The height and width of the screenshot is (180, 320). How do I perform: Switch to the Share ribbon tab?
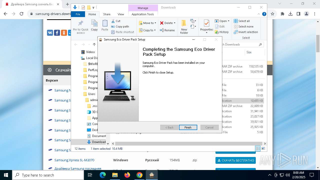coord(107,14)
